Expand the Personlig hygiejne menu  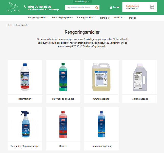pos(62,18)
